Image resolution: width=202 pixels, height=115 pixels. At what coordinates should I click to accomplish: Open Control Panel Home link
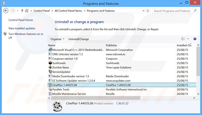(x=21, y=20)
